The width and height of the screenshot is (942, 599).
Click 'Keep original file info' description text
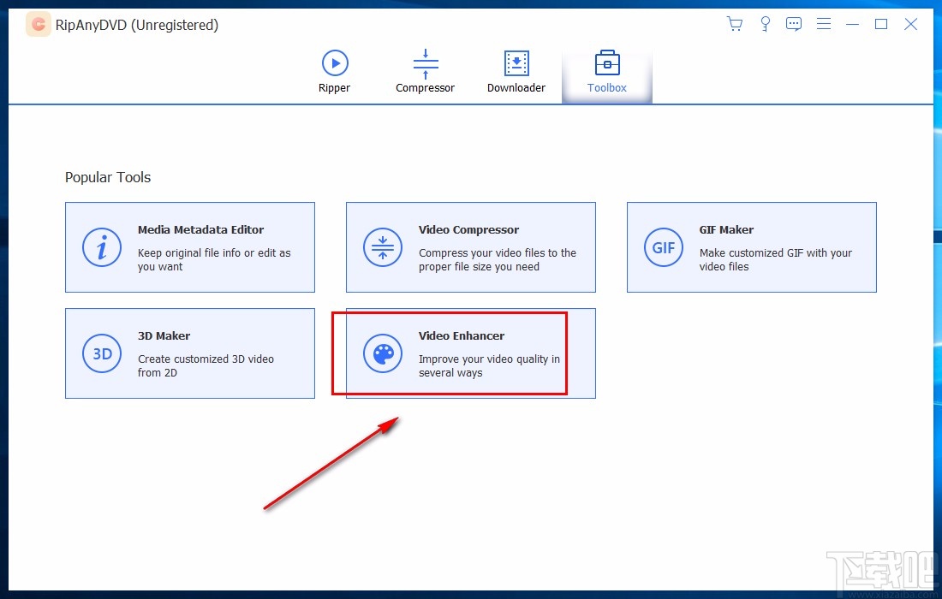pos(214,260)
